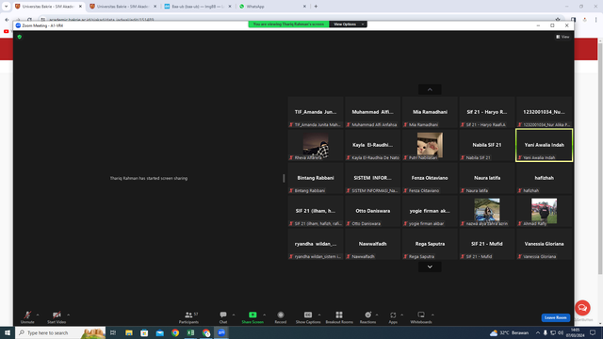This screenshot has height=339, width=603.
Task: Show next page of participant gallery
Action: pos(430,266)
